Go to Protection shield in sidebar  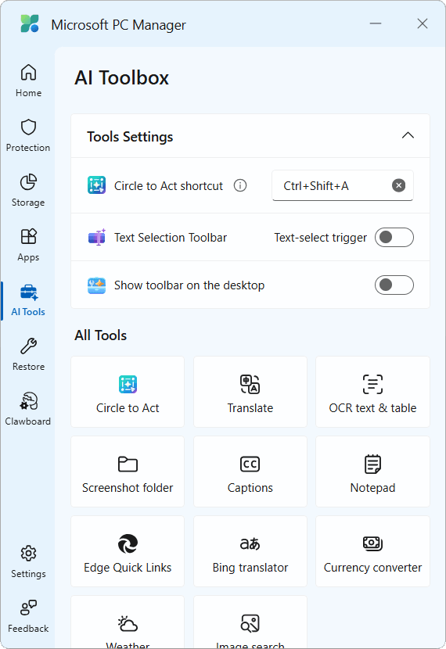(28, 136)
